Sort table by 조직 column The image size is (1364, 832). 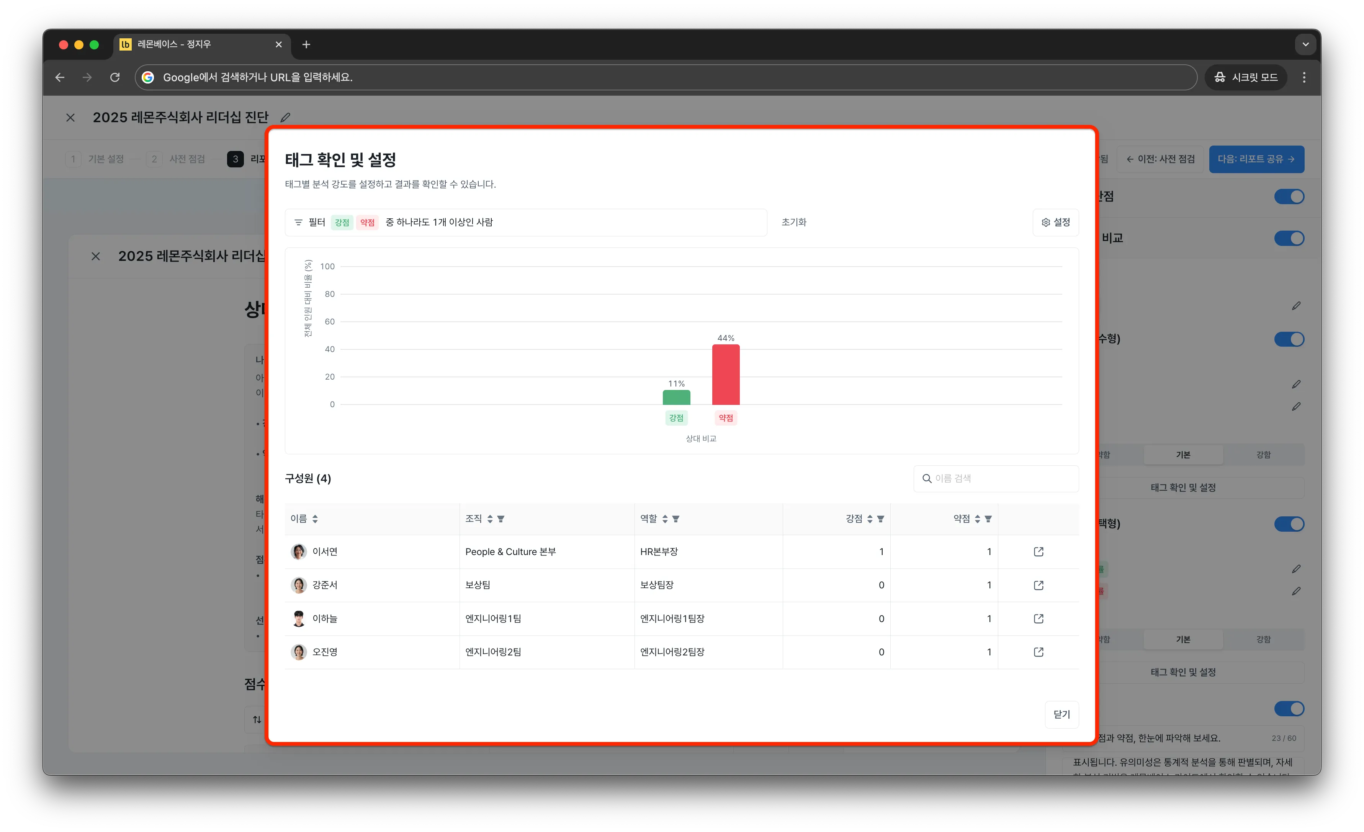[490, 519]
